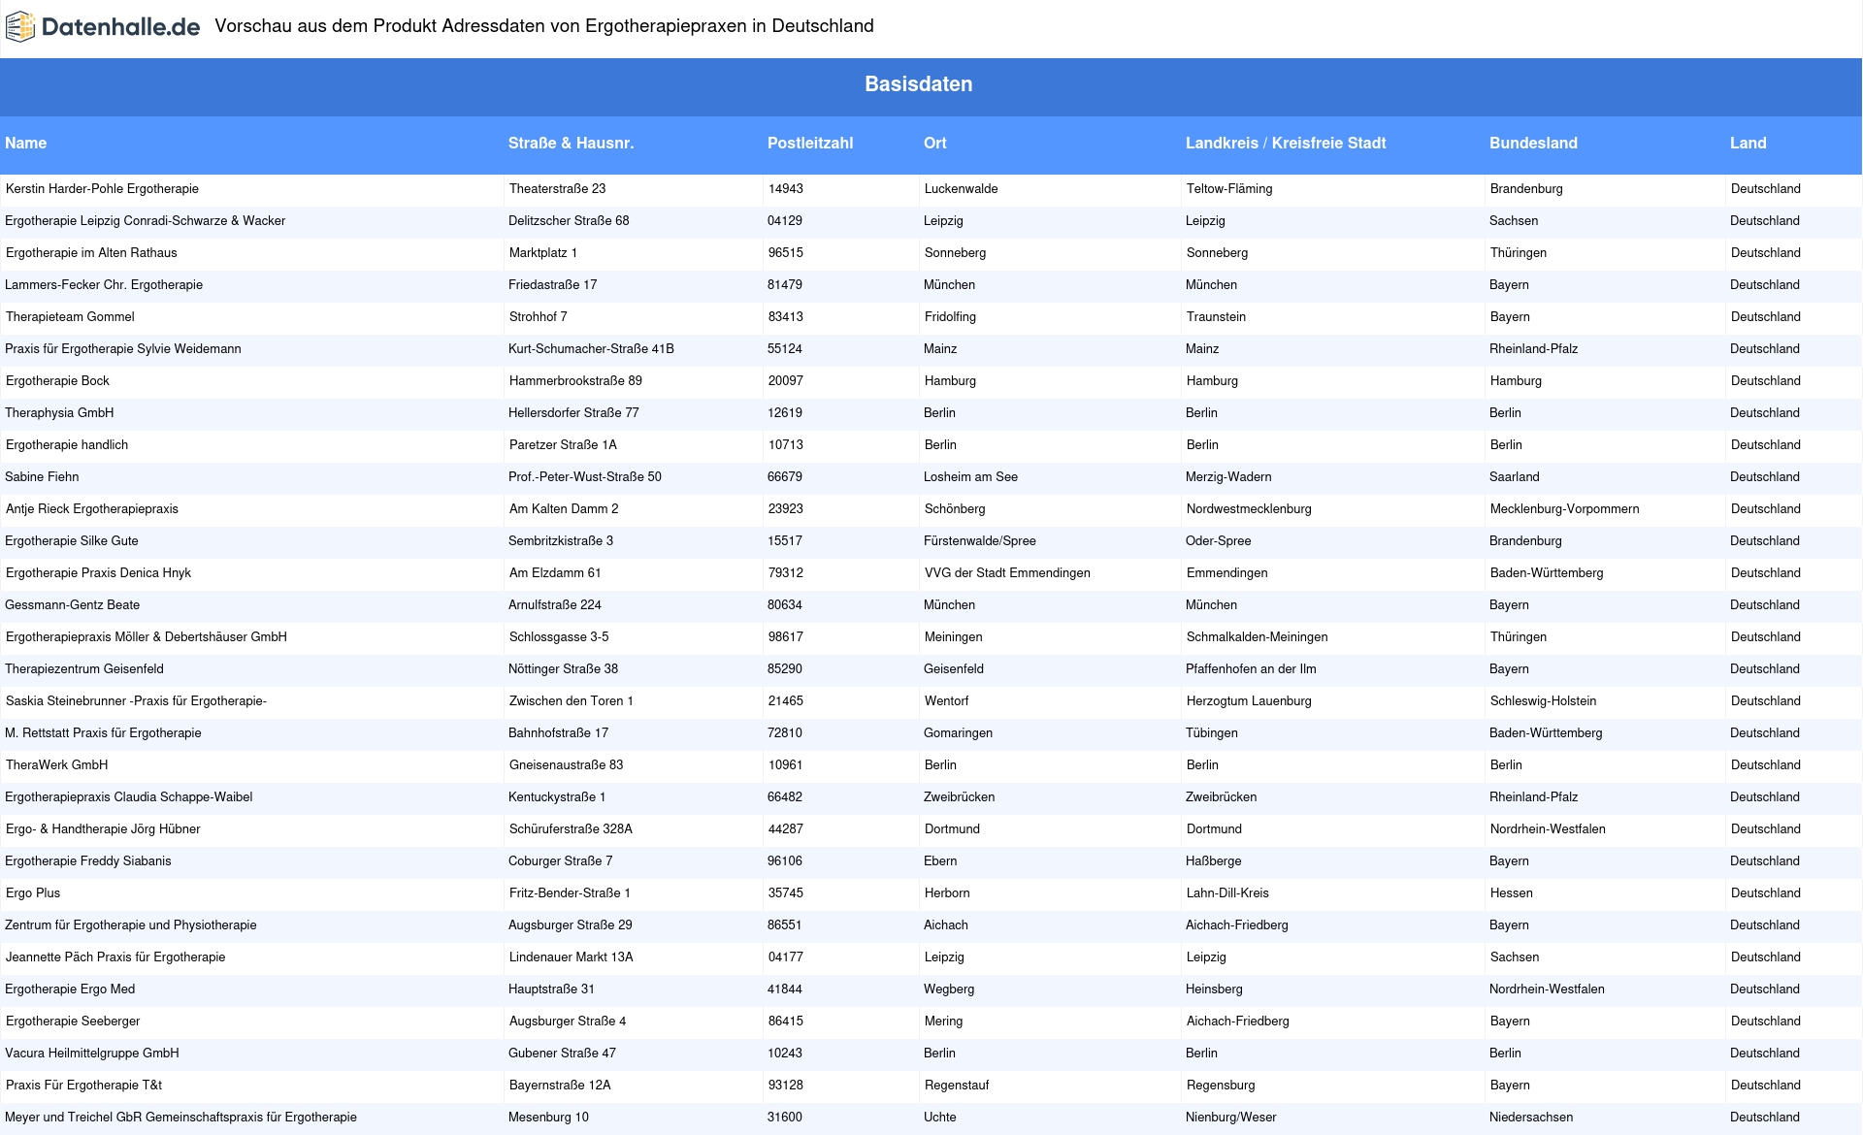The width and height of the screenshot is (1863, 1135).
Task: Select Ergotherapiepraxis Möller & Debertshäuser GmbH
Action: click(x=147, y=637)
